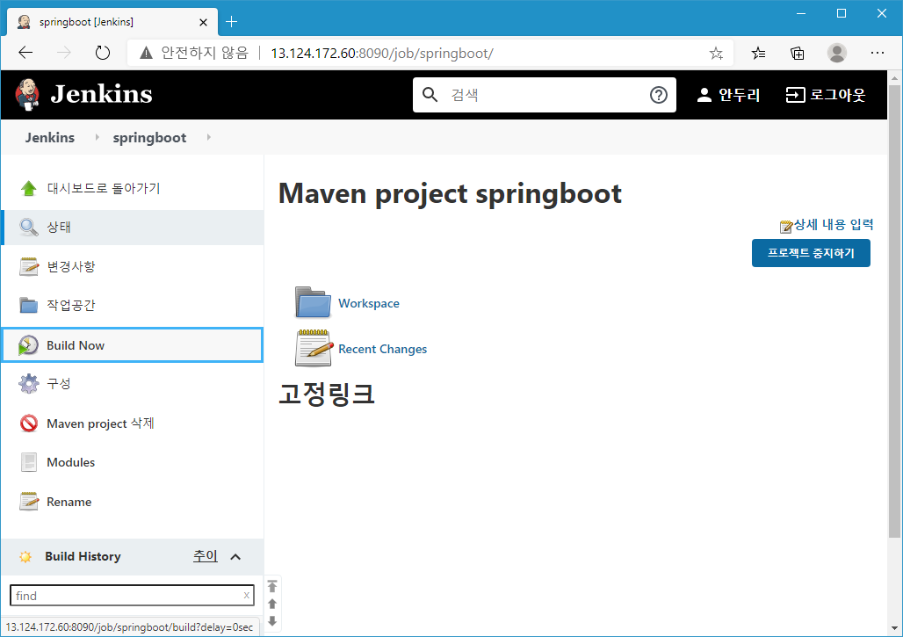Select the 상태 sidebar item
Screen dimensions: 903x637
133,227
